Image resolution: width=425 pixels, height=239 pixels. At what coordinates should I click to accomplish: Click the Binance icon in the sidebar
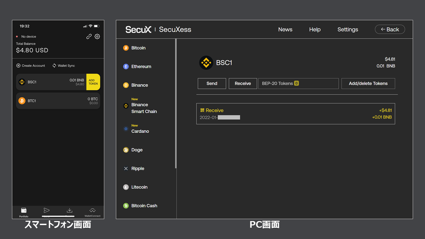pyautogui.click(x=126, y=85)
